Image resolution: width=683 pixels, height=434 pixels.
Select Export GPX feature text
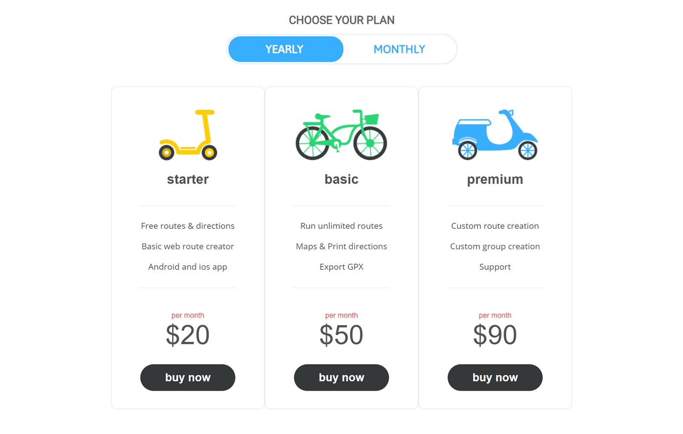pos(341,267)
